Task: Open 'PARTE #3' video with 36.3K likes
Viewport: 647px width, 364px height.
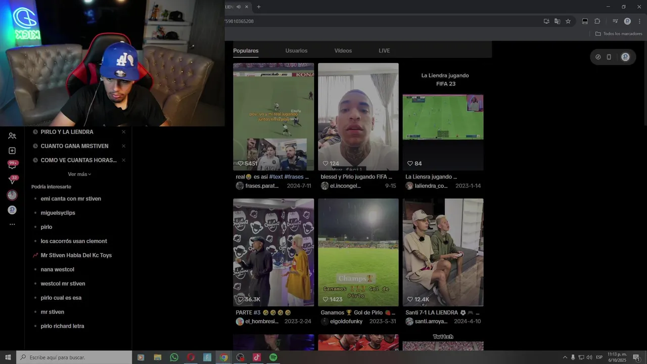Action: point(273,252)
